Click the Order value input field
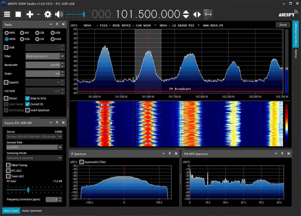The height and width of the screenshot is (216, 301). coord(43,74)
